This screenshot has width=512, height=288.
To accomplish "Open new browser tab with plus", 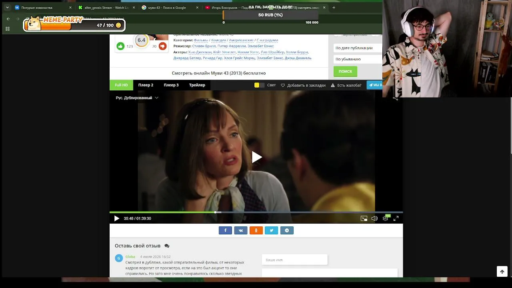I will point(334,7).
